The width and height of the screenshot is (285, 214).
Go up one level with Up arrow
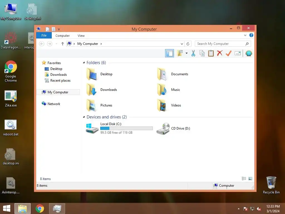pos(63,44)
